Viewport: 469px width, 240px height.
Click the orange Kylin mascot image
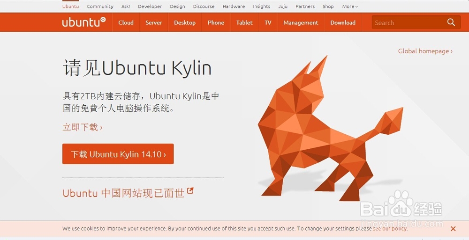click(330, 128)
